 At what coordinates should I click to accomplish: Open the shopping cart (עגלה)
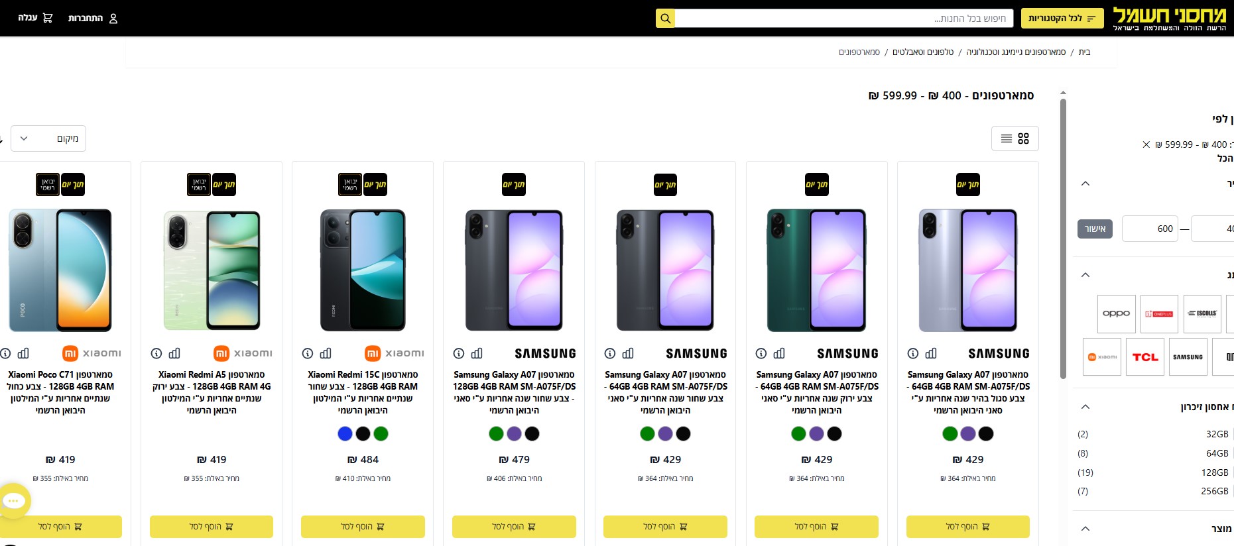[35, 18]
